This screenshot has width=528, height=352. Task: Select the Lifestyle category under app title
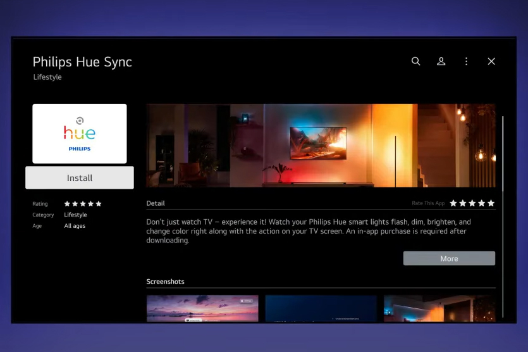(x=47, y=77)
